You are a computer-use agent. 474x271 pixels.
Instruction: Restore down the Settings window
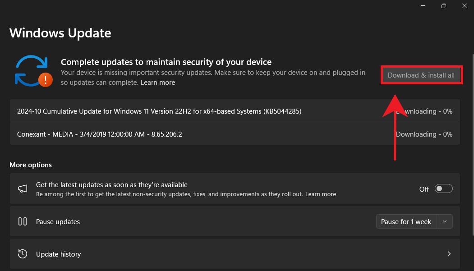(x=444, y=6)
